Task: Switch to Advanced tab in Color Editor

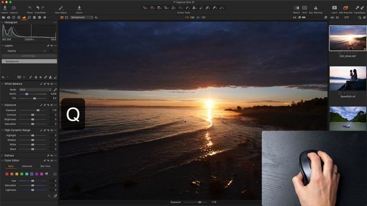Action: (27, 167)
